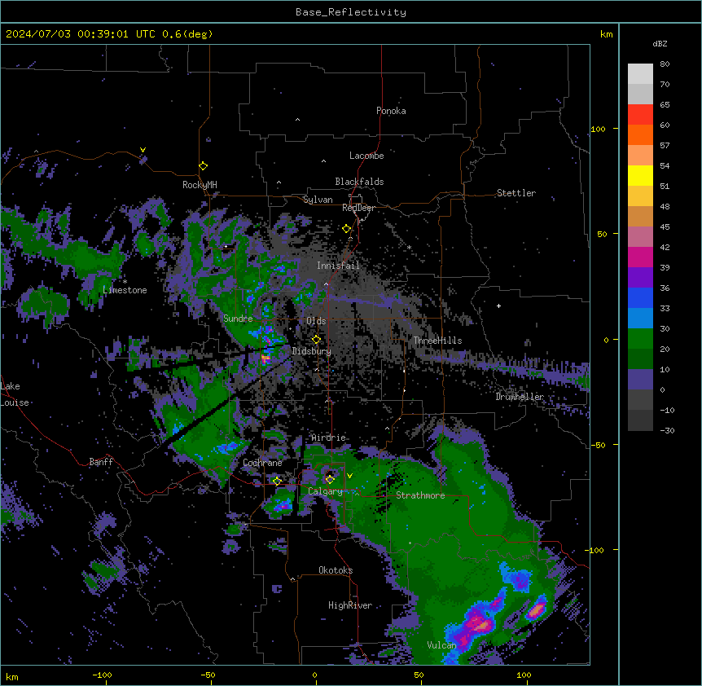Pick the magenta 42 dBZ legend swatch
Image resolution: width=702 pixels, height=686 pixels.
coord(640,257)
